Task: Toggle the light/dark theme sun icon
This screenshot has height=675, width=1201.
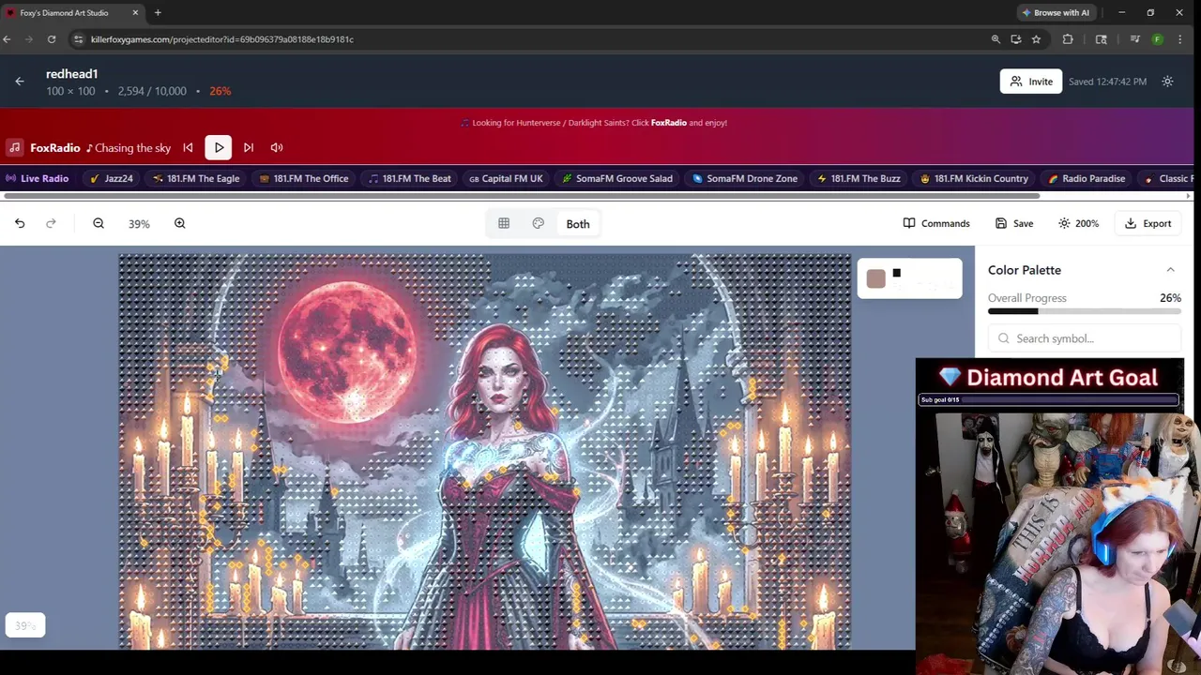Action: click(x=1167, y=82)
